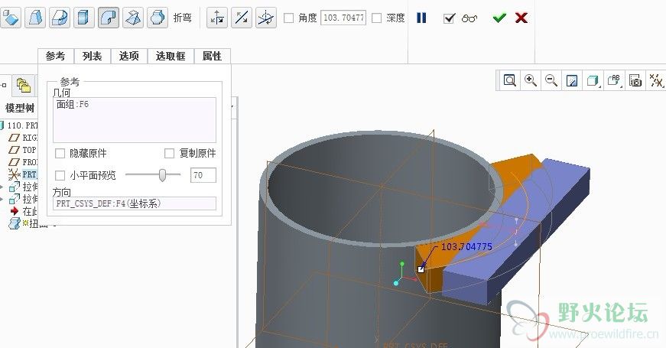Select the TOP datum plane row

tap(24, 150)
